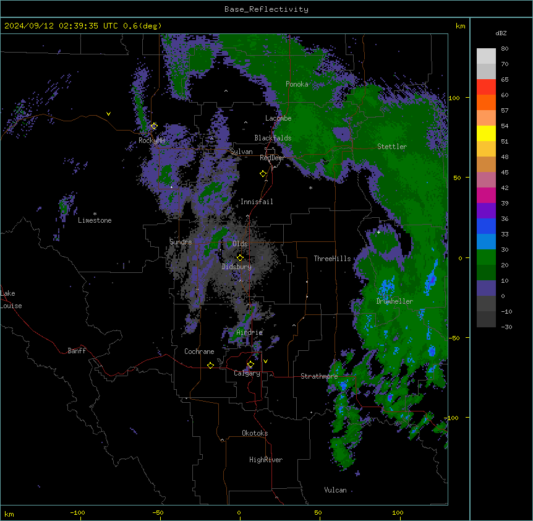The image size is (533, 521).
Task: Click the yellow diamond marker between Olds and Didsbury
Action: (240, 257)
